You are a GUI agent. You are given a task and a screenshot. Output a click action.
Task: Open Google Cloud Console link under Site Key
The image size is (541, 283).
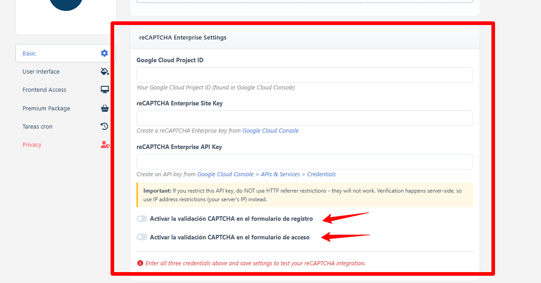(x=270, y=130)
